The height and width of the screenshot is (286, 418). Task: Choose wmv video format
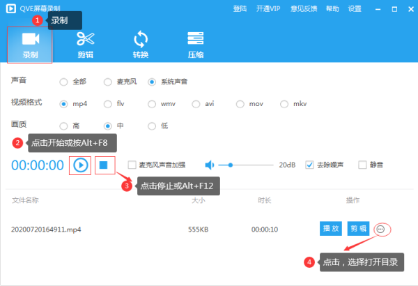click(x=152, y=104)
